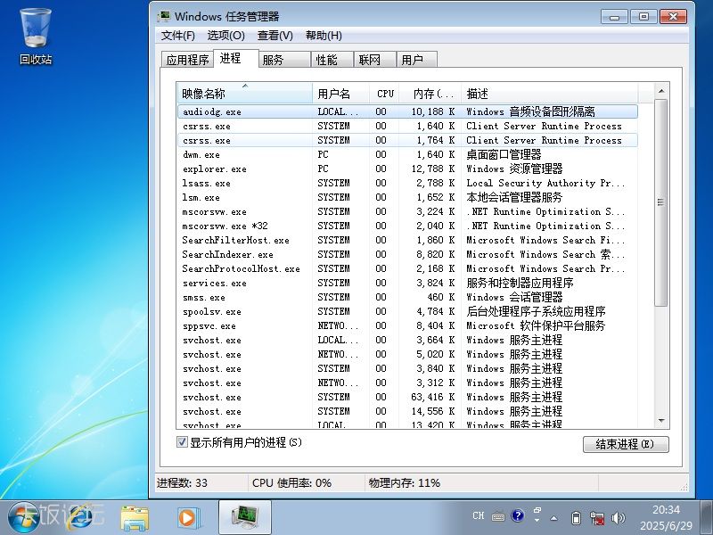
Task: Open the 选项(O) menu
Action: tap(226, 36)
